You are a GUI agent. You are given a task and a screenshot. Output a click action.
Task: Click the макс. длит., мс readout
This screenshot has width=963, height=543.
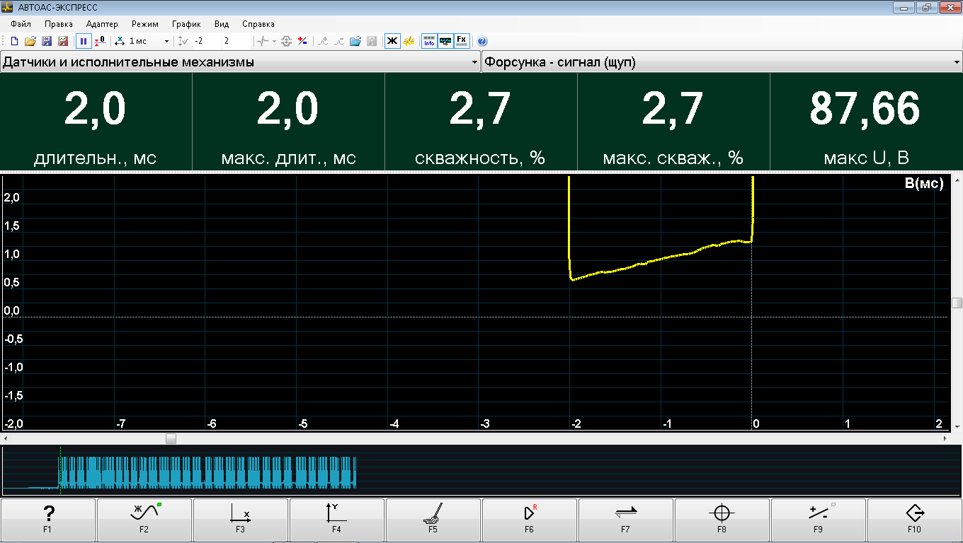288,122
